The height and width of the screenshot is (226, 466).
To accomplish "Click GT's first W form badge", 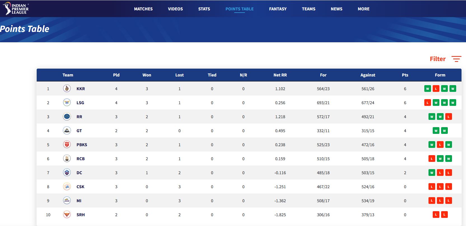I will 436,131.
